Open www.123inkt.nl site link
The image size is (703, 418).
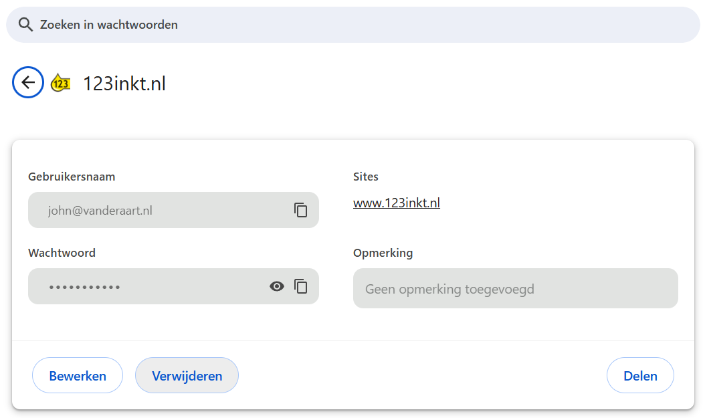click(x=396, y=203)
